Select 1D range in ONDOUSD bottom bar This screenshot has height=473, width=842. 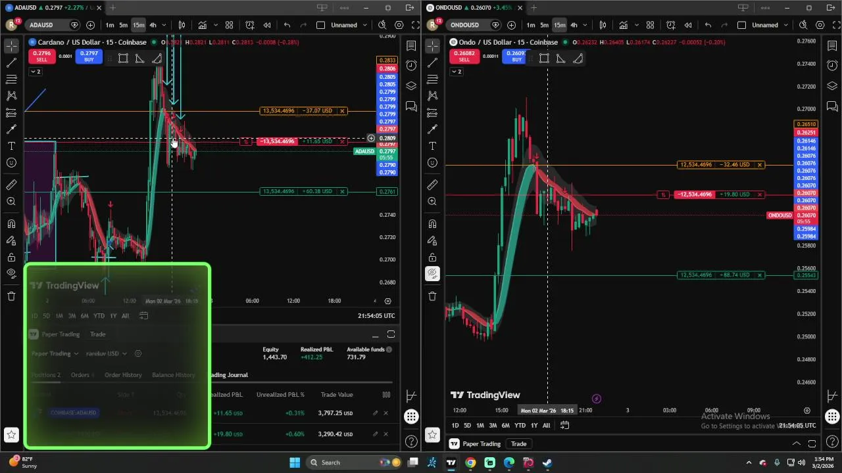tap(455, 426)
